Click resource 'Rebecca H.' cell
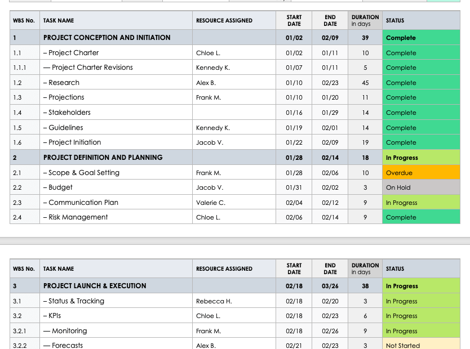Image resolution: width=470 pixels, height=349 pixels. 234,301
